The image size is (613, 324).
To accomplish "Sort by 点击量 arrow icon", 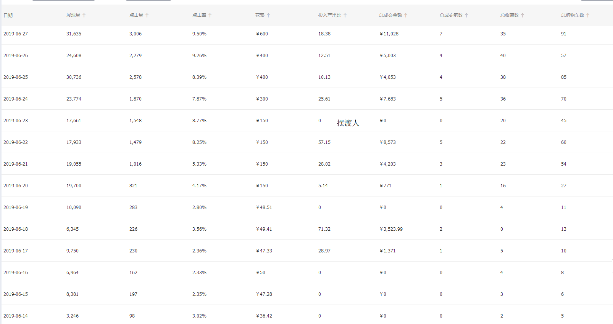I will click(x=147, y=15).
